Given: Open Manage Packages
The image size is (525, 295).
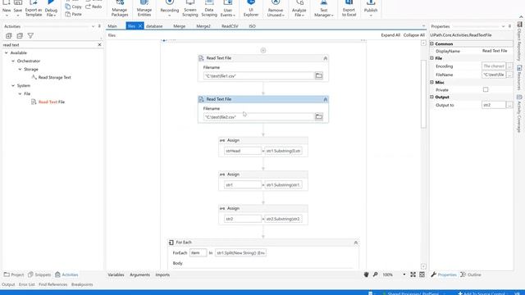Looking at the screenshot, I should (x=120, y=9).
